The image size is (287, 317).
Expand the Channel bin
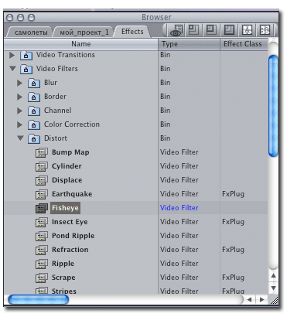point(20,111)
